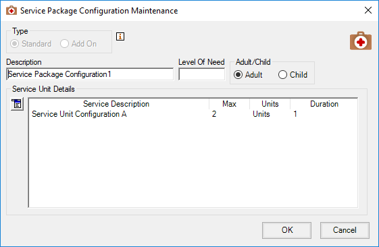The height and width of the screenshot is (247, 379).
Task: Click the large medical kit icon at right
Action: (360, 40)
